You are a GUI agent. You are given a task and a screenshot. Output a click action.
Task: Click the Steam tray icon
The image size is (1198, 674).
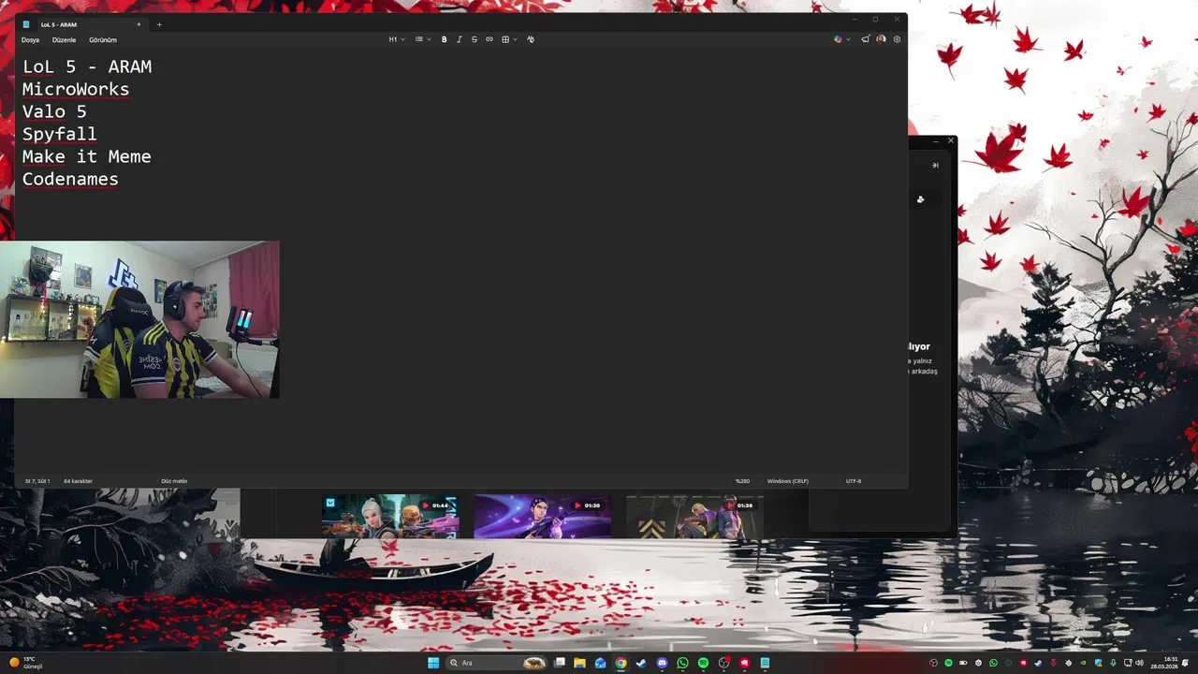1038,663
